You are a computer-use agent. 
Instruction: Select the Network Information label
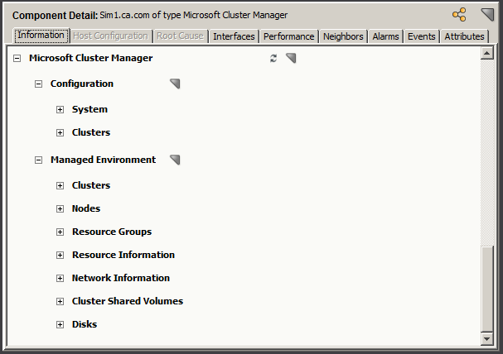click(121, 278)
